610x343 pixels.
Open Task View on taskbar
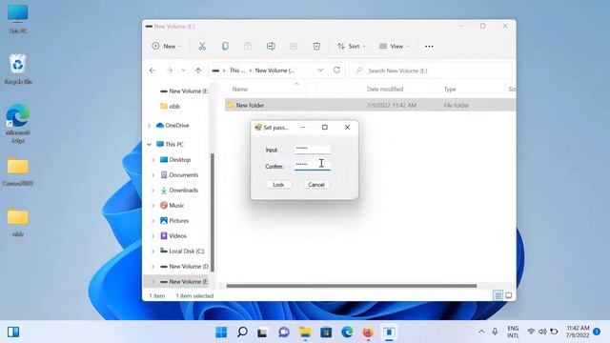tap(263, 333)
